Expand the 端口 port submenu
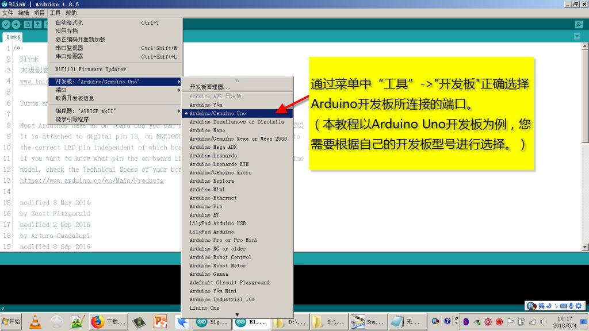589x331 pixels. 115,90
